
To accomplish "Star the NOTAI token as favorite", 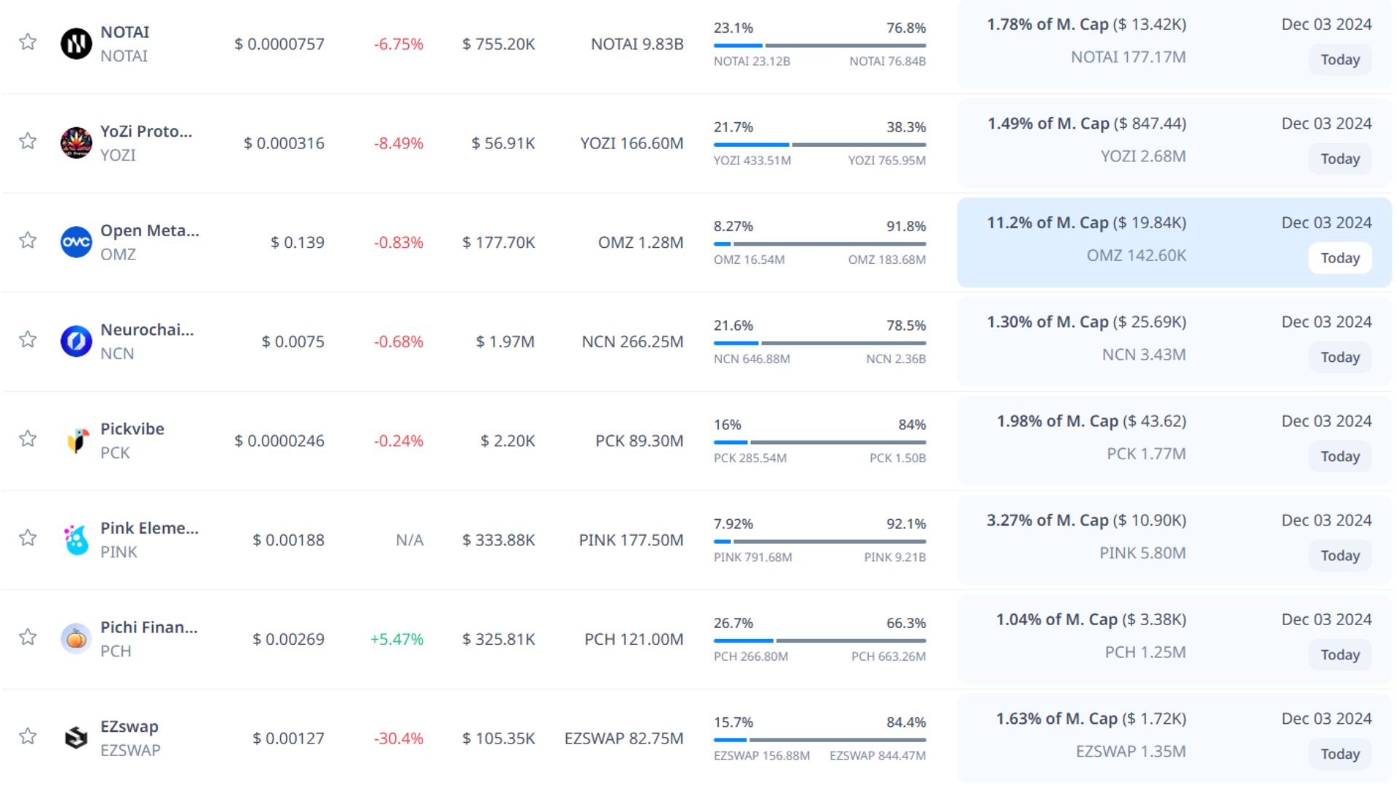I will click(28, 41).
